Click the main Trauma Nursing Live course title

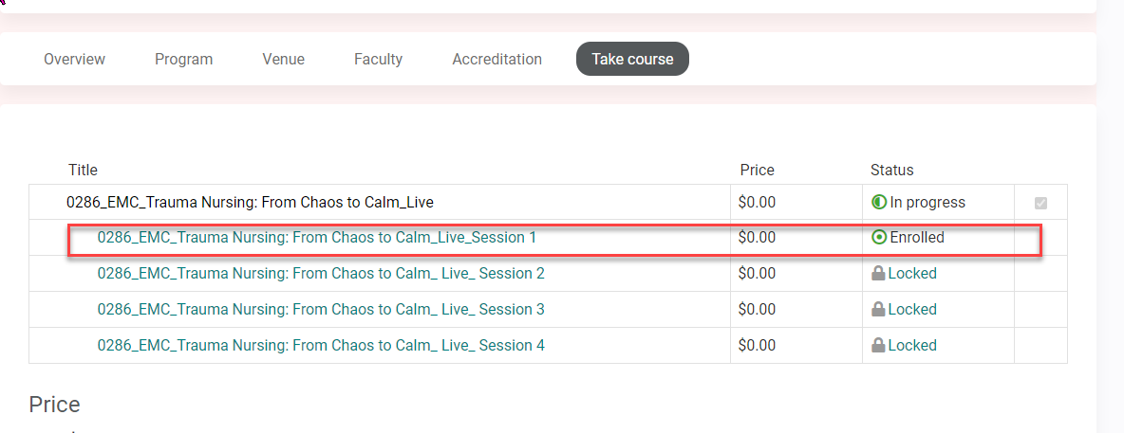pyautogui.click(x=250, y=202)
